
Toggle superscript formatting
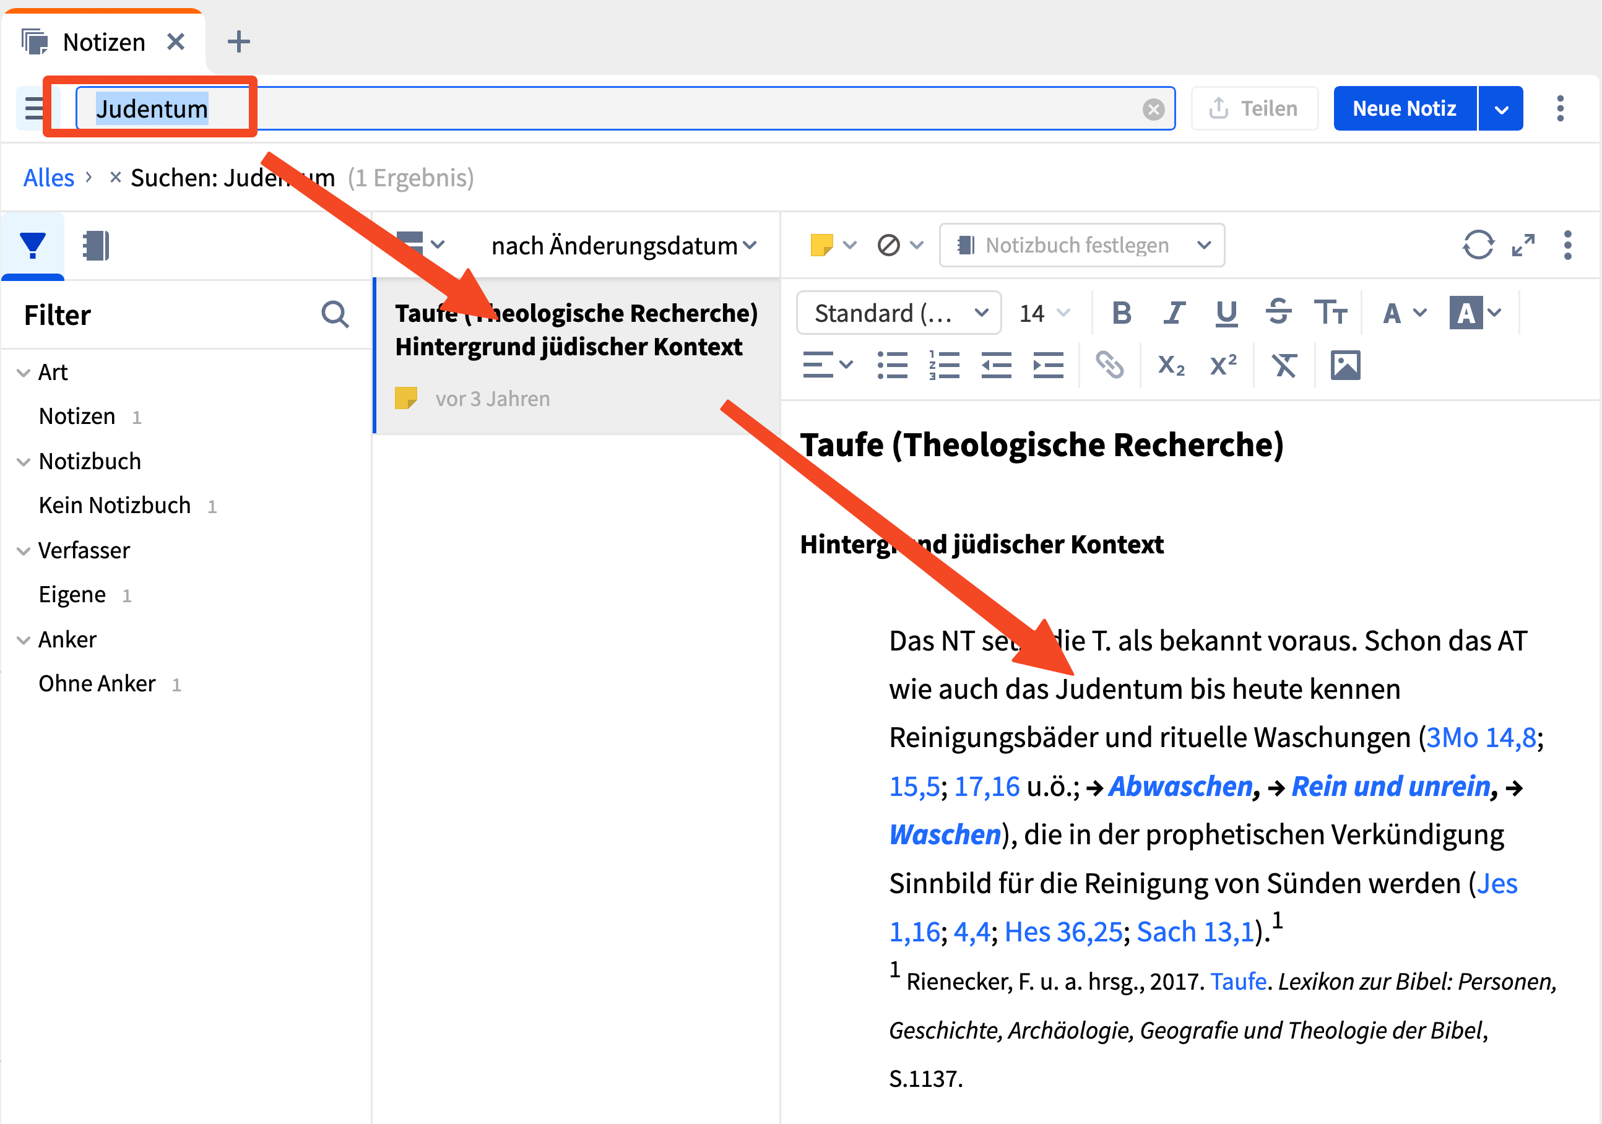[x=1223, y=364]
